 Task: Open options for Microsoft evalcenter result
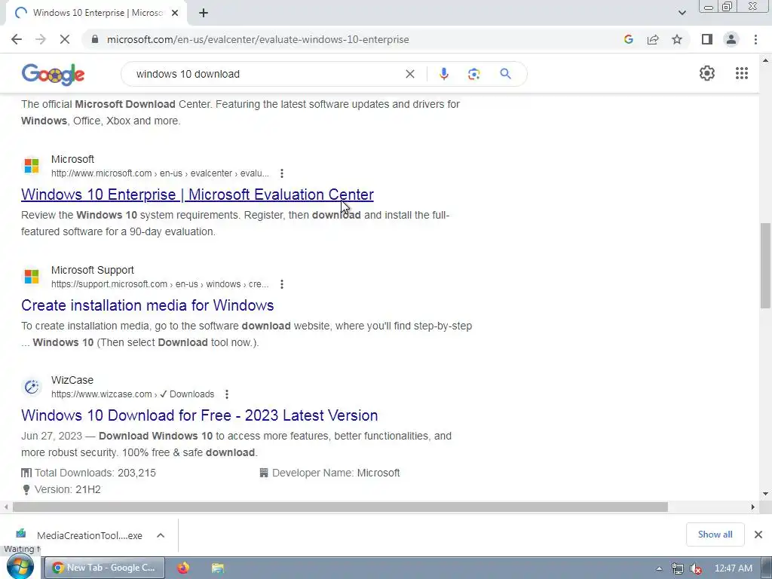(282, 173)
